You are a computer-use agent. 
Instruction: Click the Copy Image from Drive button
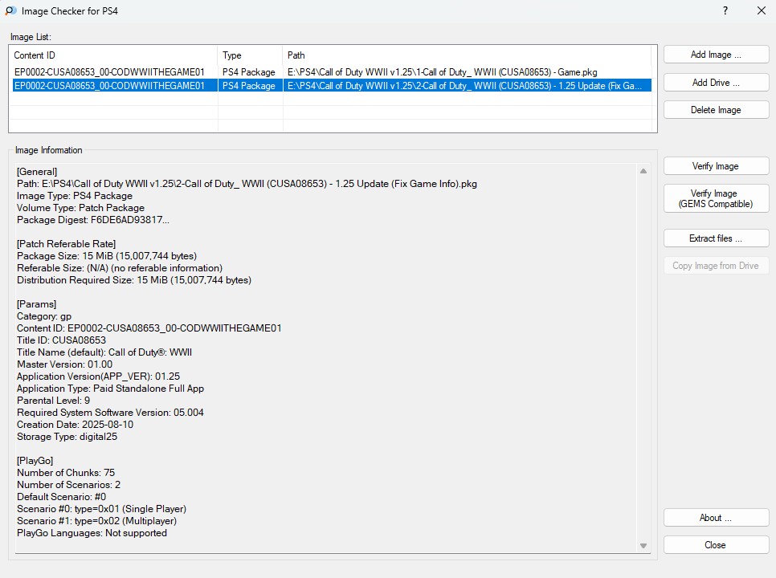(x=716, y=266)
